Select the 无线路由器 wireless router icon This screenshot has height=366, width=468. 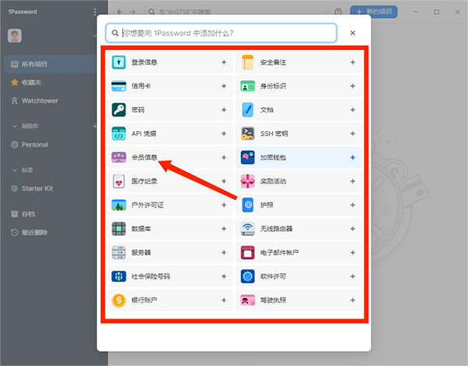tap(247, 229)
